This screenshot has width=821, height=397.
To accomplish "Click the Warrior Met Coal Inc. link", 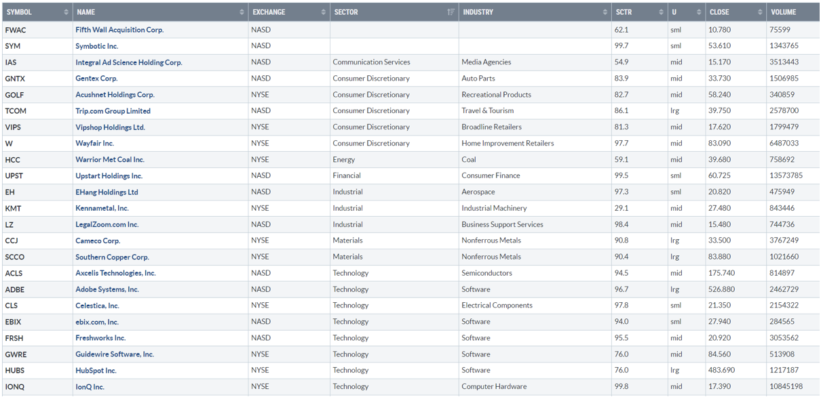I will coord(110,160).
